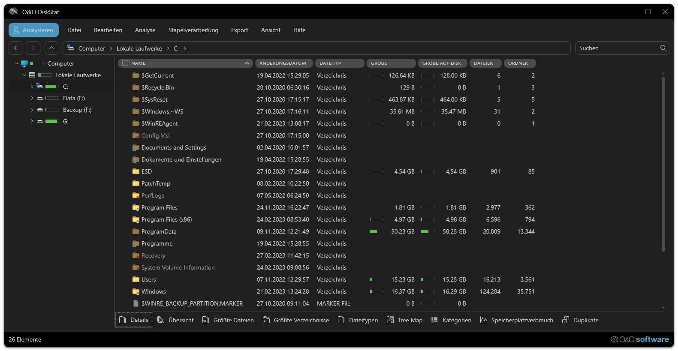Click the Analysieren button

tap(33, 30)
